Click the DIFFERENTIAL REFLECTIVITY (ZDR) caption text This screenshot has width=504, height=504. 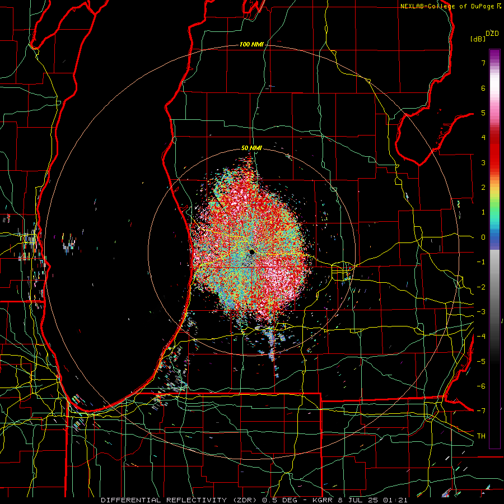(x=179, y=500)
